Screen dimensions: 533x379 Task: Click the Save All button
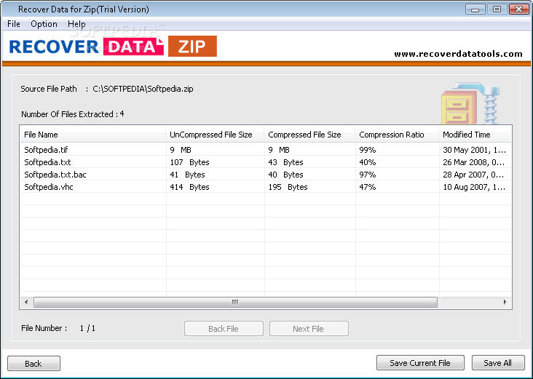[498, 363]
